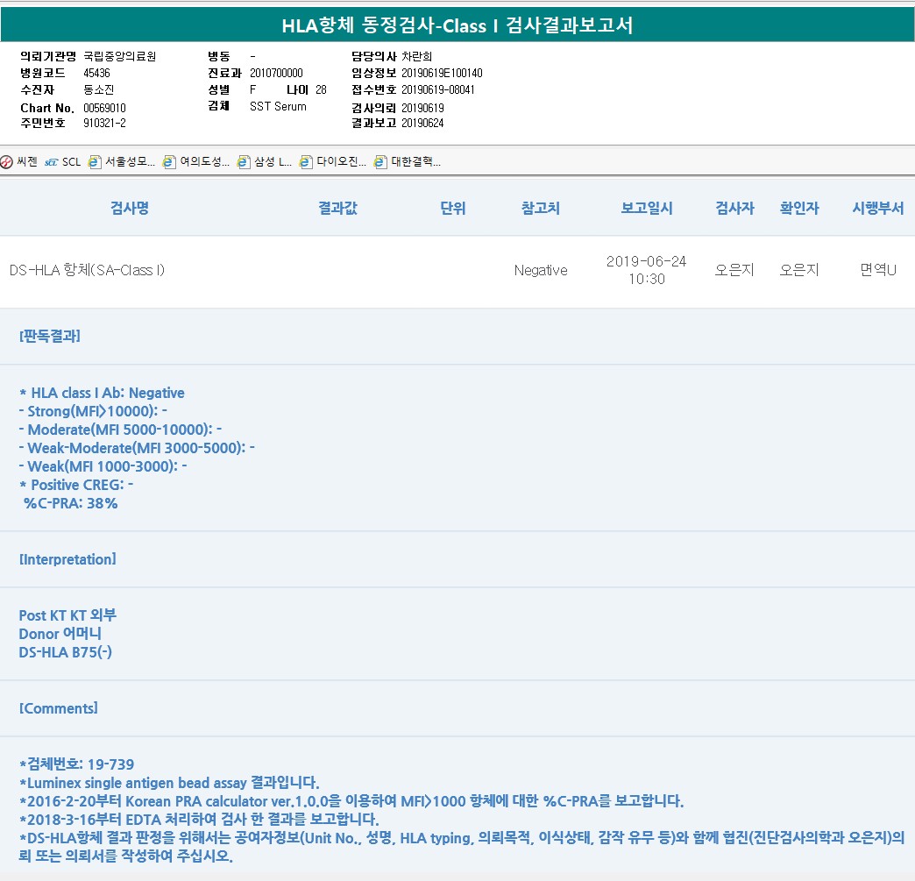Open the 대한결핵... favorites link
The height and width of the screenshot is (881, 915).
[408, 161]
